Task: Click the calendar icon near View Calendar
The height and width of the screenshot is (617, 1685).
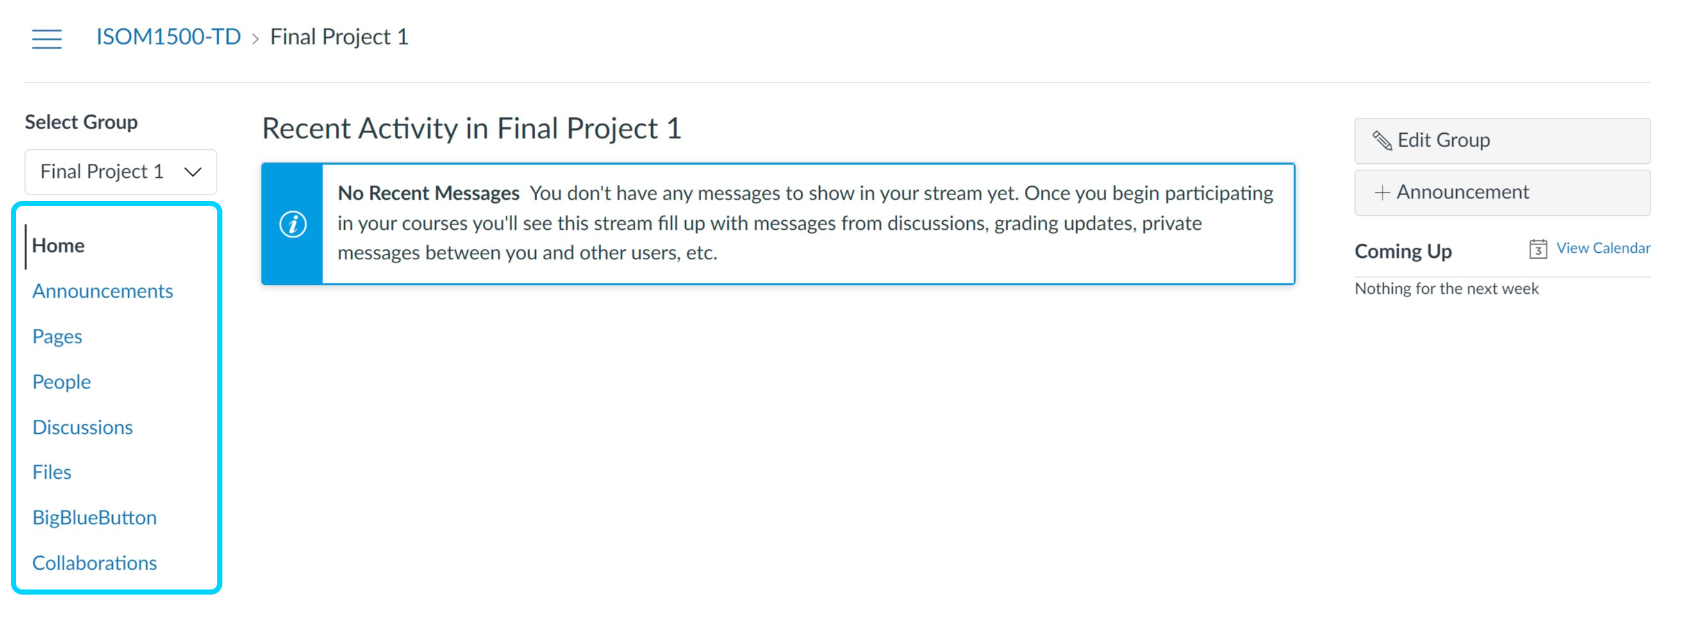Action: pyautogui.click(x=1538, y=250)
